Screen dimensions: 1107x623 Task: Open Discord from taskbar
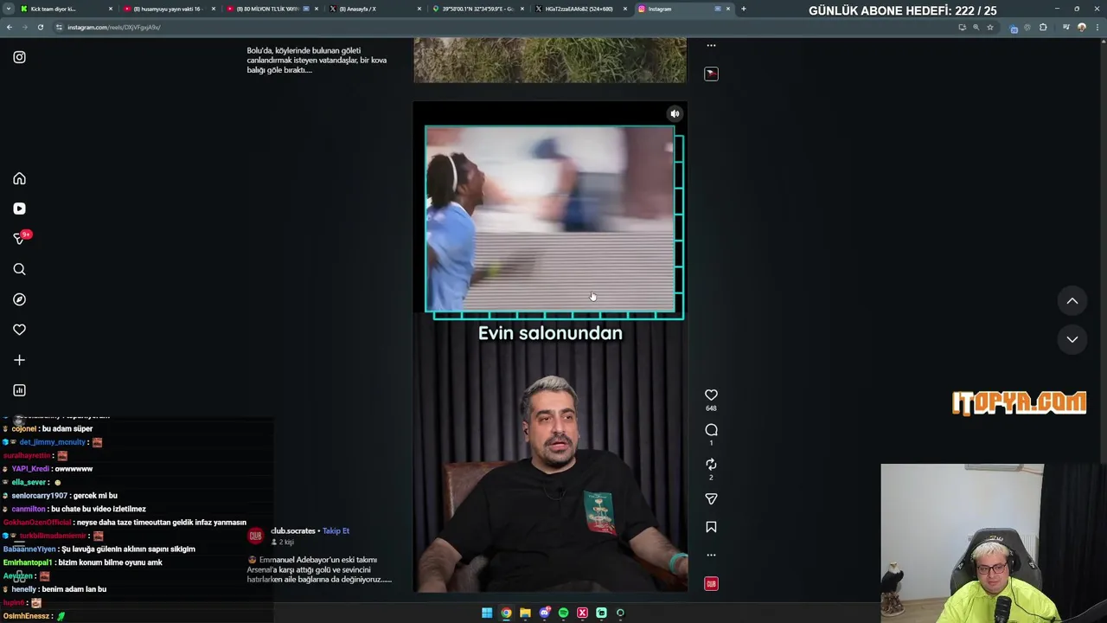click(x=544, y=613)
